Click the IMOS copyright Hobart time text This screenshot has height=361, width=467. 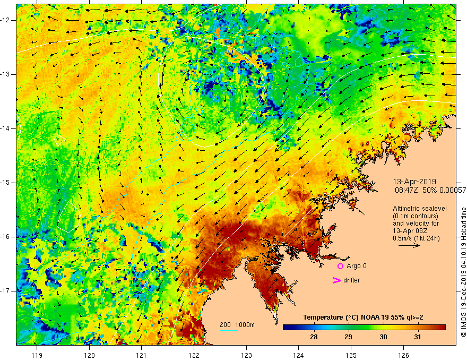tap(463, 272)
